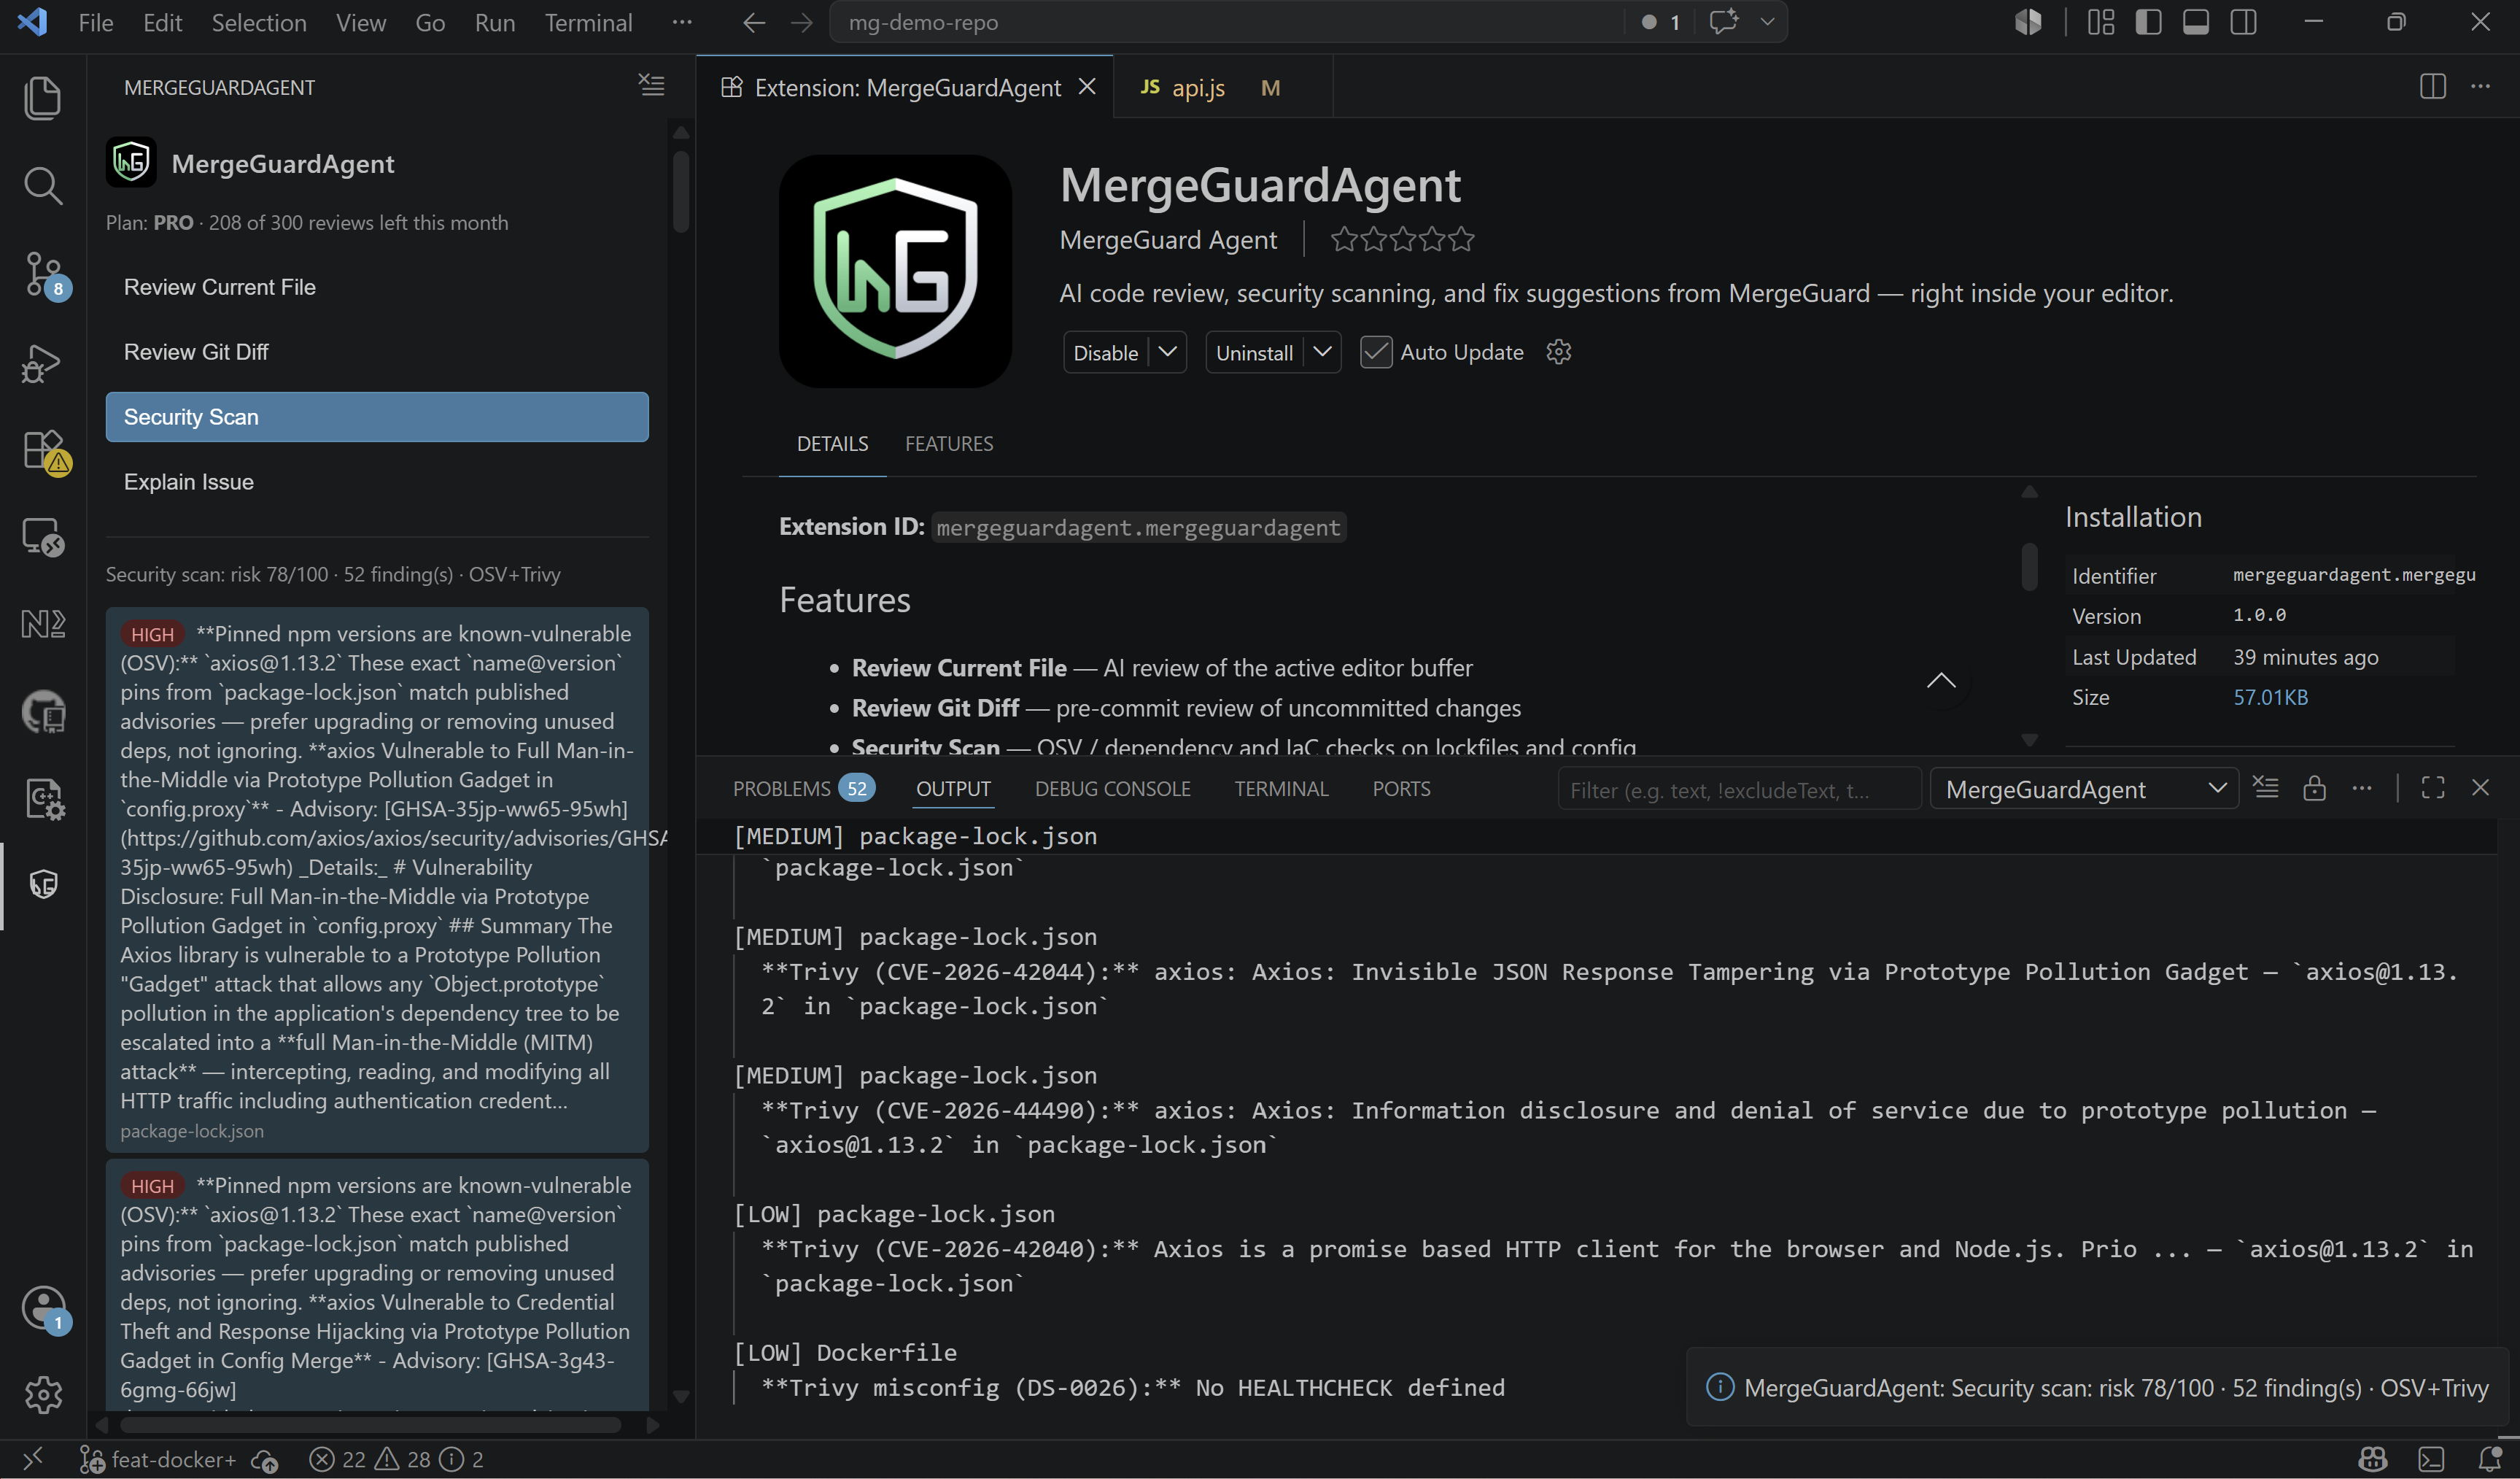Click the sidebar horizontal scrollbar at bottom
The width and height of the screenshot is (2520, 1479).
coord(371,1424)
